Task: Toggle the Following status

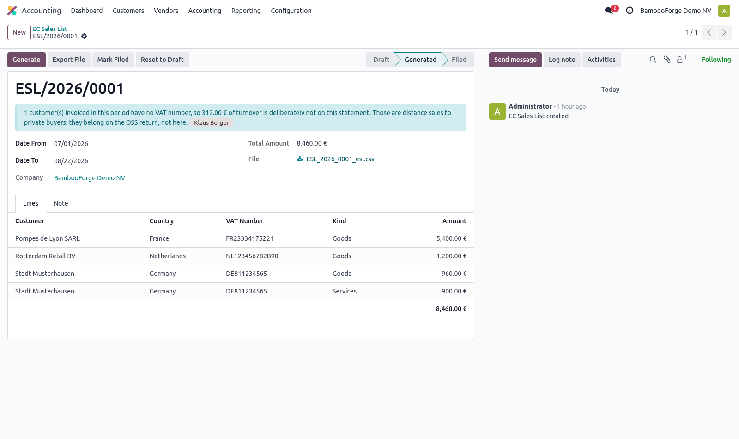Action: point(716,60)
